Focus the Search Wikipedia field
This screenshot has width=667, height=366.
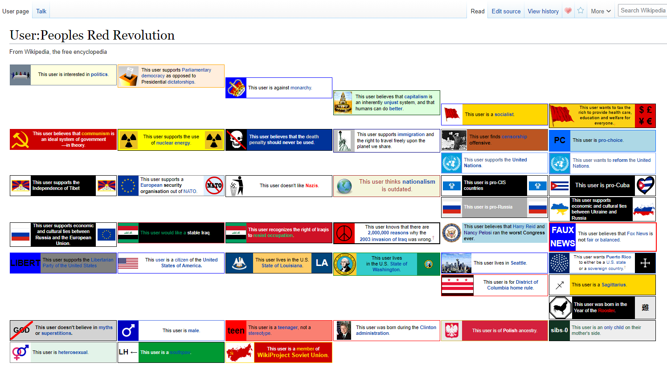click(x=642, y=10)
